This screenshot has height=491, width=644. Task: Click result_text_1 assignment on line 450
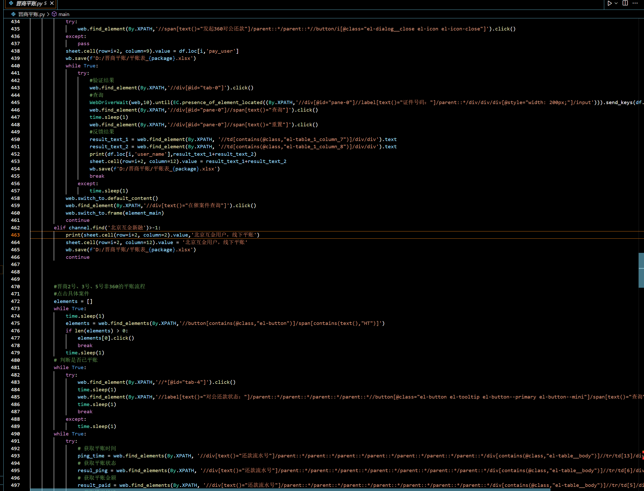tap(243, 139)
